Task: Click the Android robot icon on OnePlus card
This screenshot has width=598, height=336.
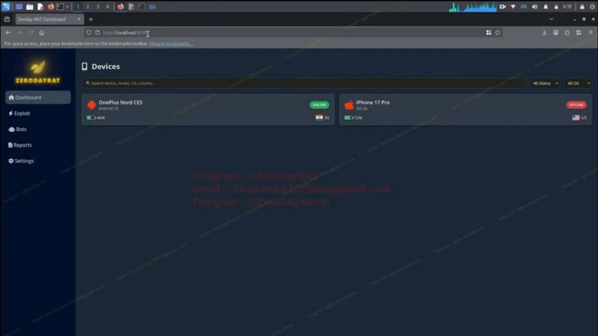Action: click(x=92, y=106)
